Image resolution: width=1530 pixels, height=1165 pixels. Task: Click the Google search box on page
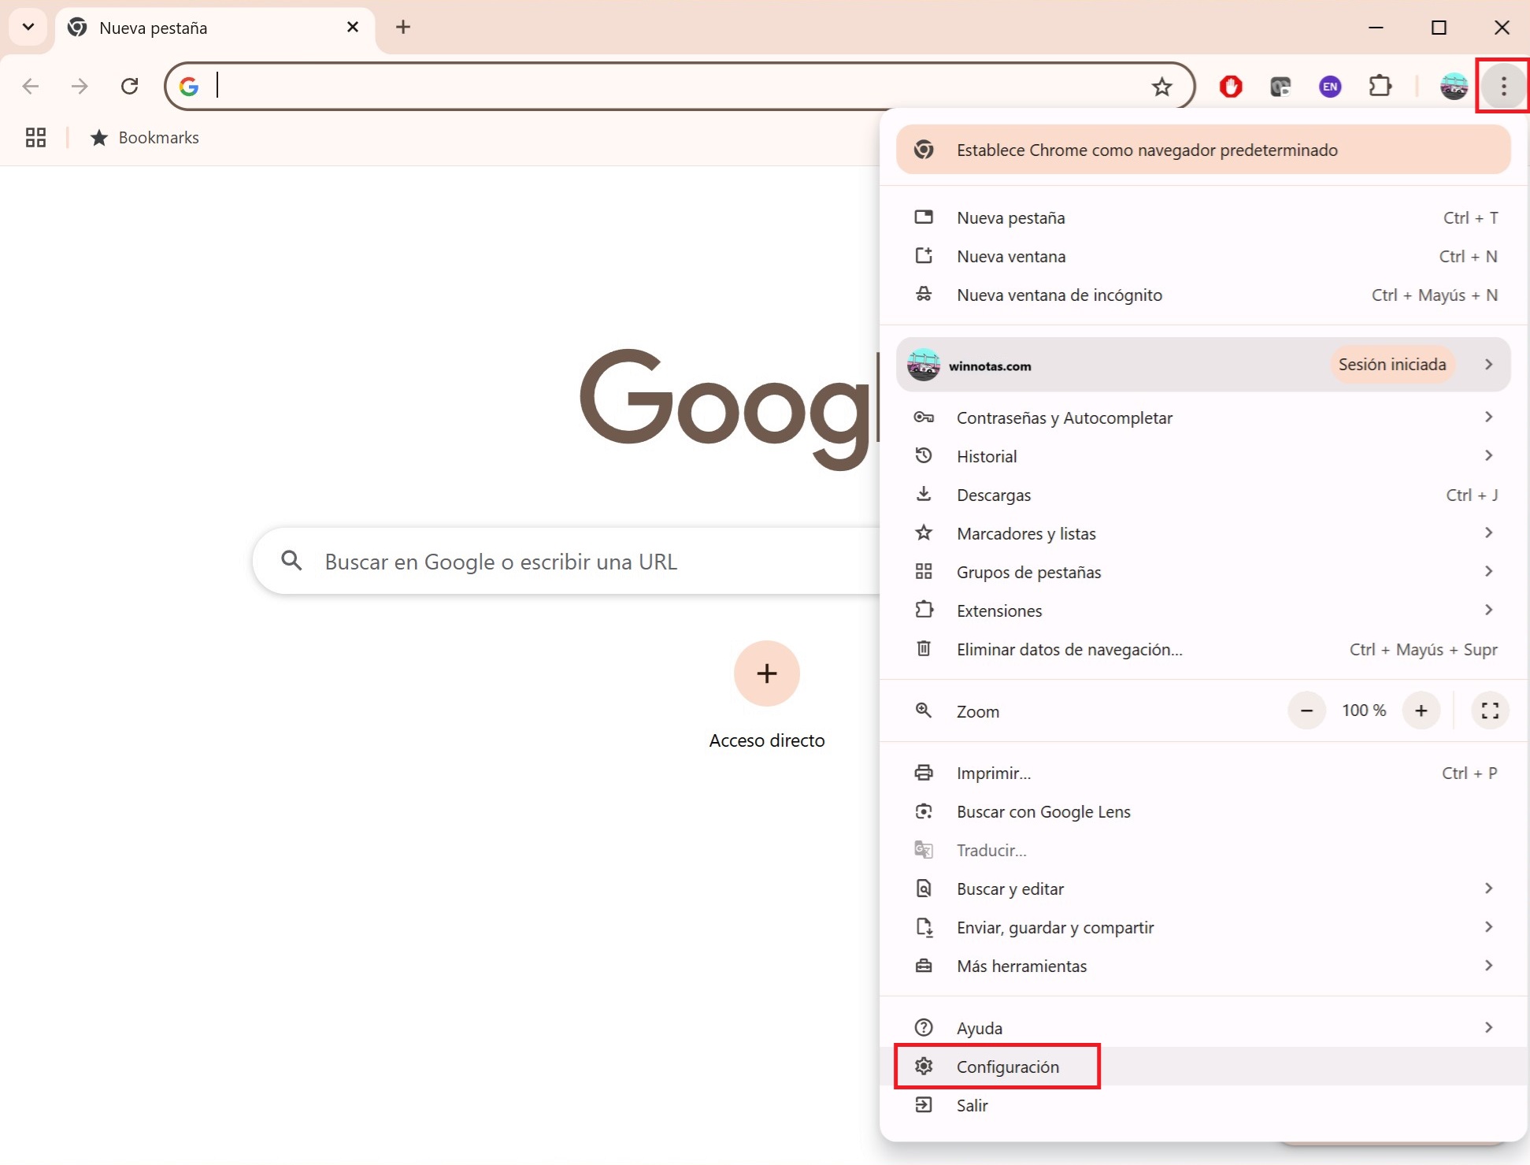[567, 561]
